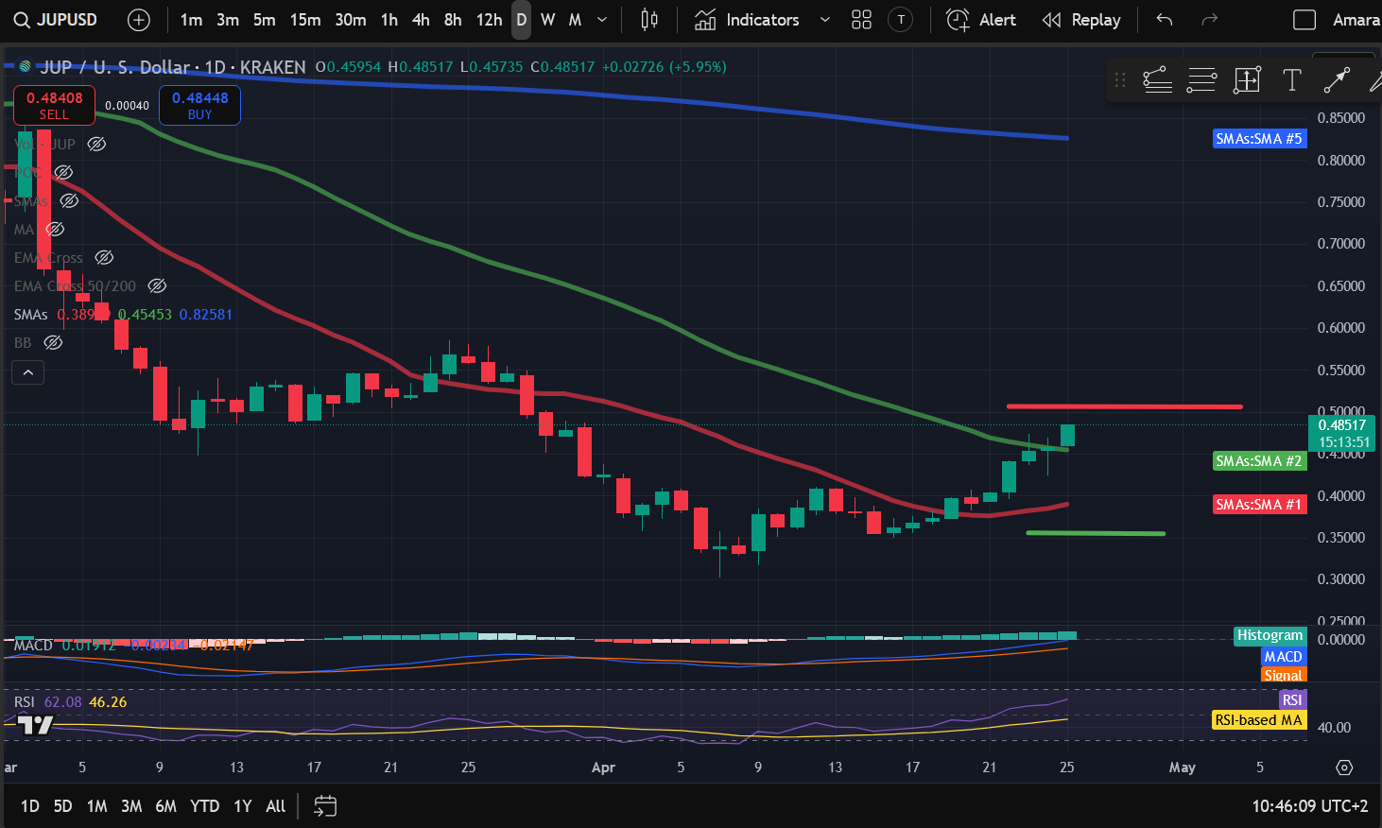Click the plus icon beside JUPUSD

point(138,20)
